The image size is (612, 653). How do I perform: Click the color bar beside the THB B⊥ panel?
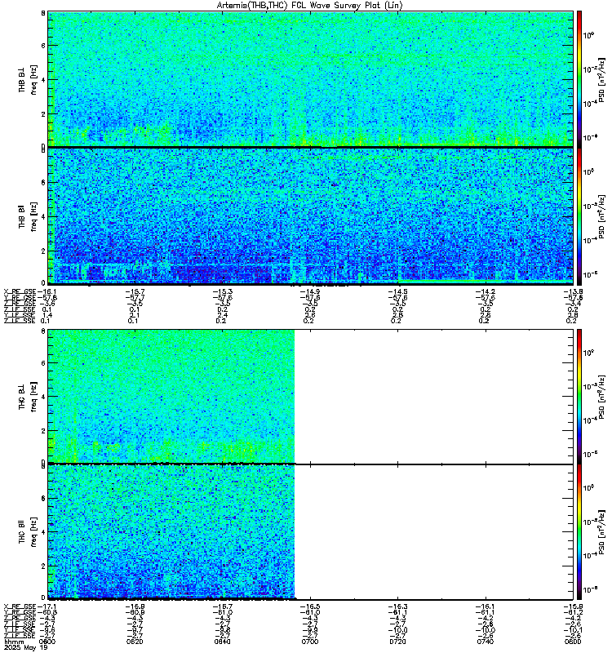tap(579, 78)
